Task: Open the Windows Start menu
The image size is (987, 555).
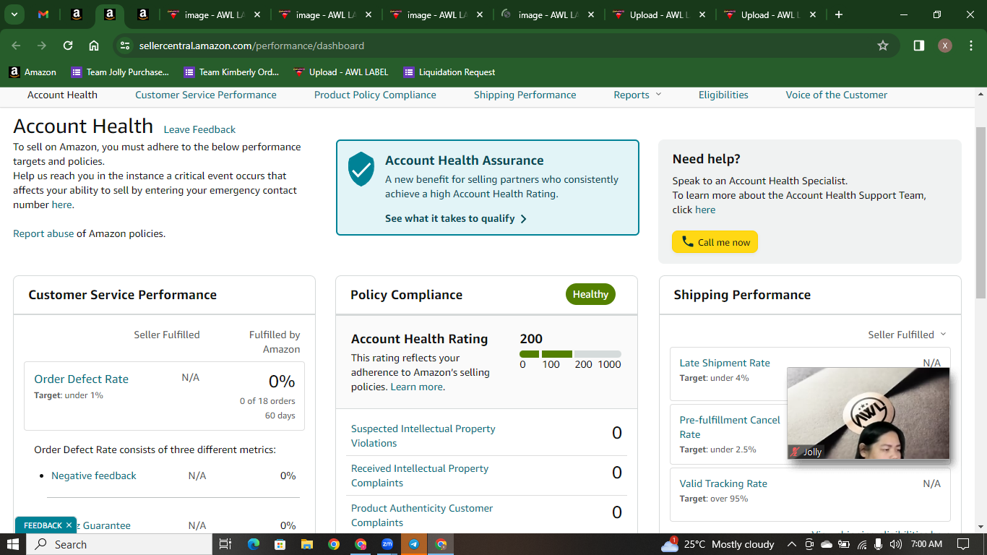Action: click(x=13, y=544)
